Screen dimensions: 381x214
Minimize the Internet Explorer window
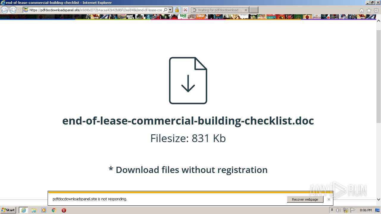tap(368, 3)
